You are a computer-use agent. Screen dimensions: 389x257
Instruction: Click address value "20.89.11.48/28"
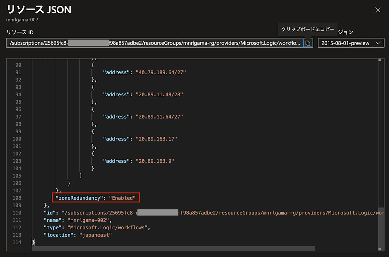tap(159, 94)
